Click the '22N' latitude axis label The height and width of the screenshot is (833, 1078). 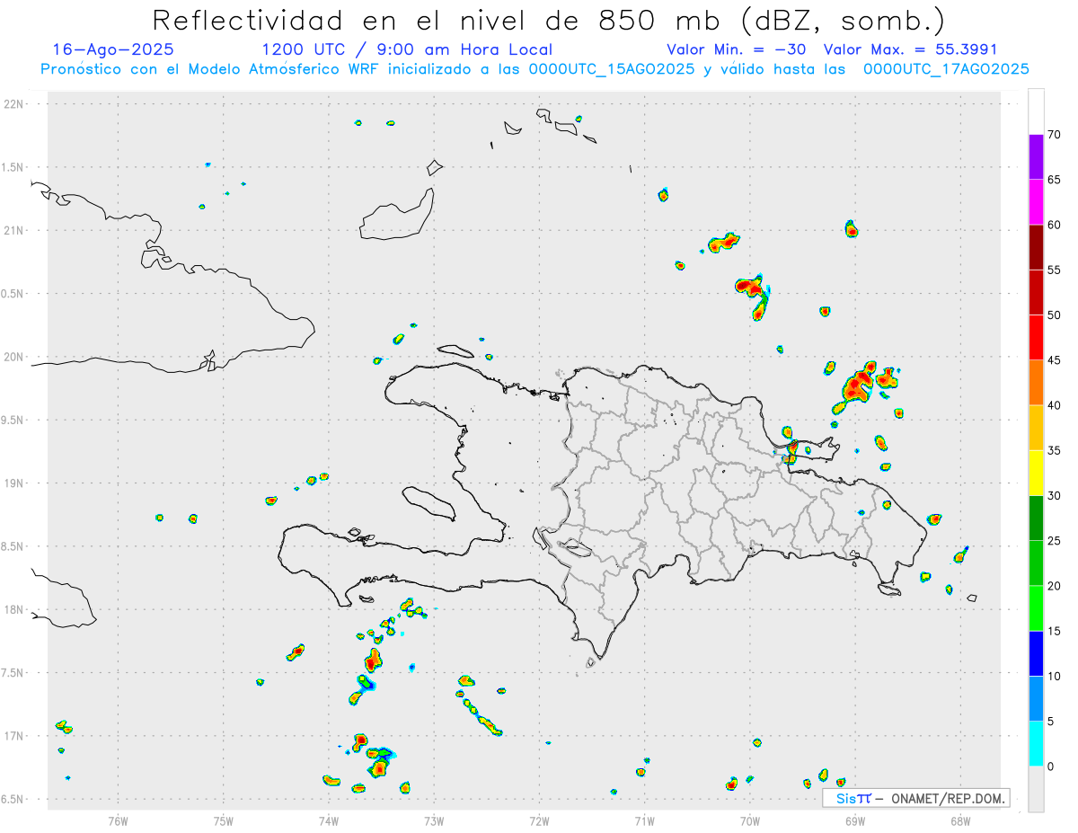click(15, 104)
